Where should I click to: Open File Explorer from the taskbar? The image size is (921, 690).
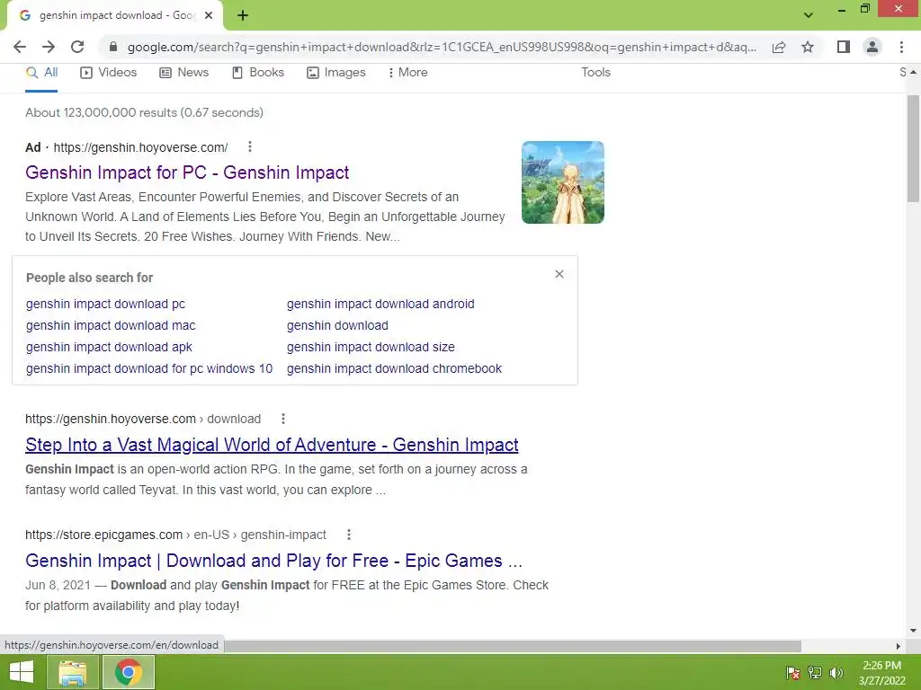click(x=72, y=672)
